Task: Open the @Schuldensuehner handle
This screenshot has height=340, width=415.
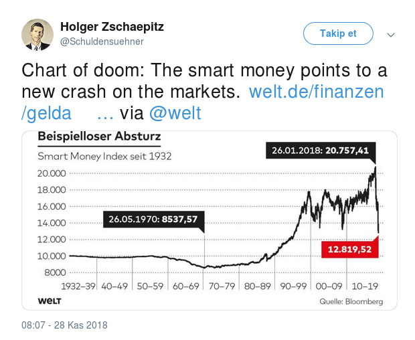Action: pos(102,41)
